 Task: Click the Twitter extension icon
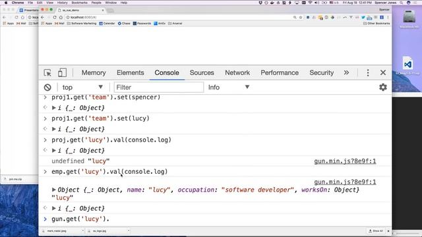point(363,17)
